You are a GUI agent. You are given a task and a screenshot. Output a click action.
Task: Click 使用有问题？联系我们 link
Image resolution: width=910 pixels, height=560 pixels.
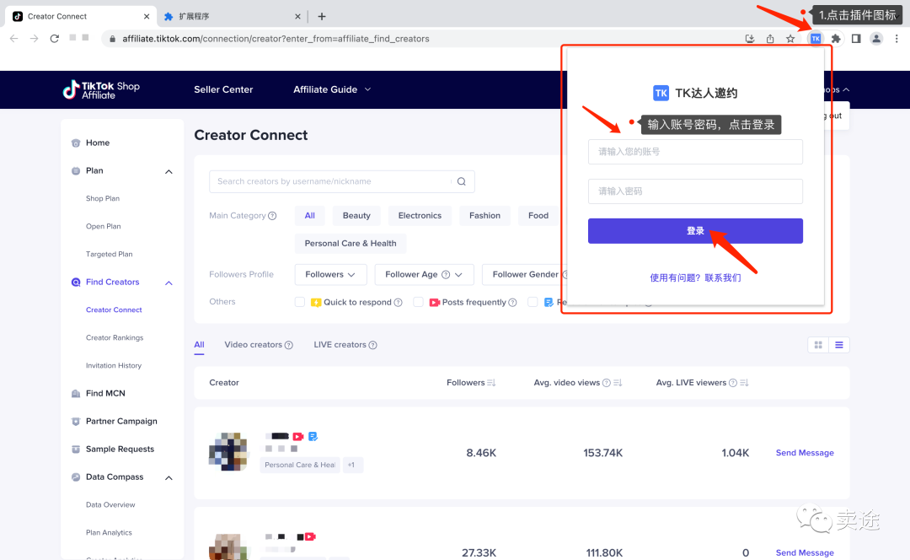coord(695,277)
